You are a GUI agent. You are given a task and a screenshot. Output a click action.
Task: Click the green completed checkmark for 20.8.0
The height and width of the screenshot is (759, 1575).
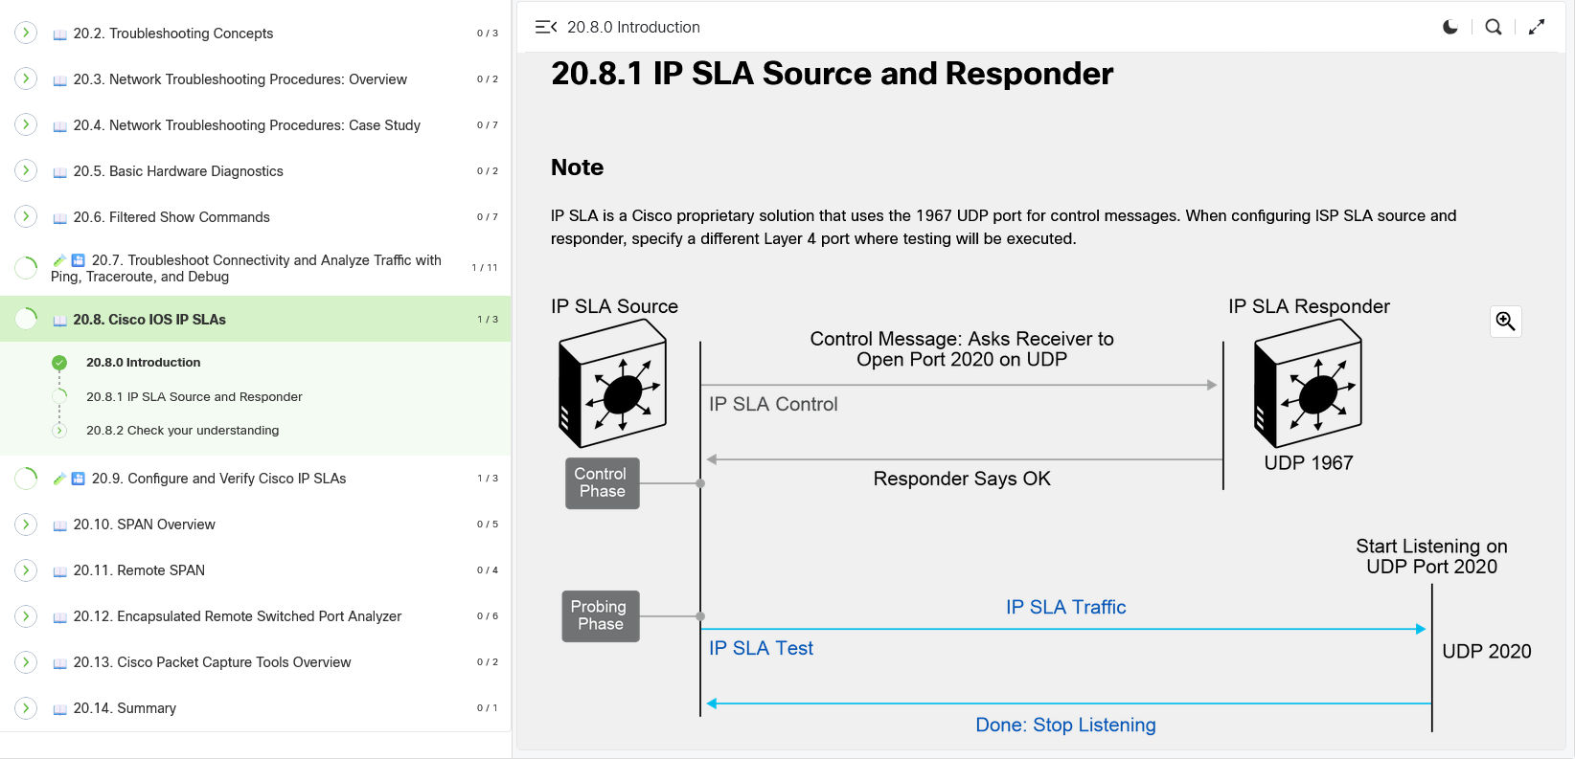pyautogui.click(x=59, y=363)
